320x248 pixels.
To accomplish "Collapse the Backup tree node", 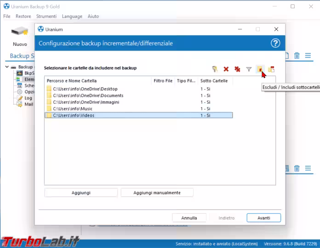I will click(x=7, y=67).
